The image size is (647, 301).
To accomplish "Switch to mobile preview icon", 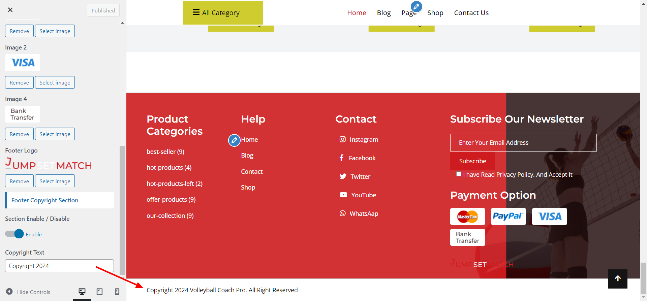I will pos(117,292).
